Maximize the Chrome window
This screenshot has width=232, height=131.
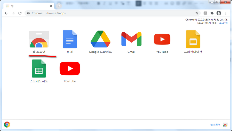218,2
